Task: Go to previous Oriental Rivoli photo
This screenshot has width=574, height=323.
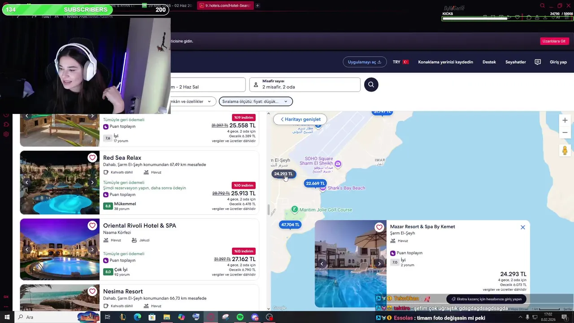Action: (26, 249)
